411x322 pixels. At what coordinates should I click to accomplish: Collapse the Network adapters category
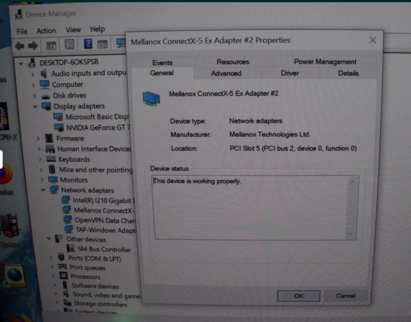(44, 190)
